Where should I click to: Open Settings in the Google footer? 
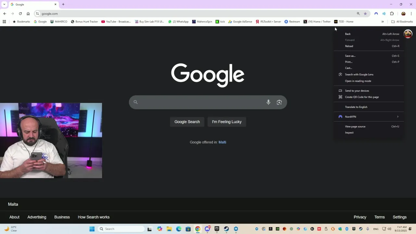[399, 217]
